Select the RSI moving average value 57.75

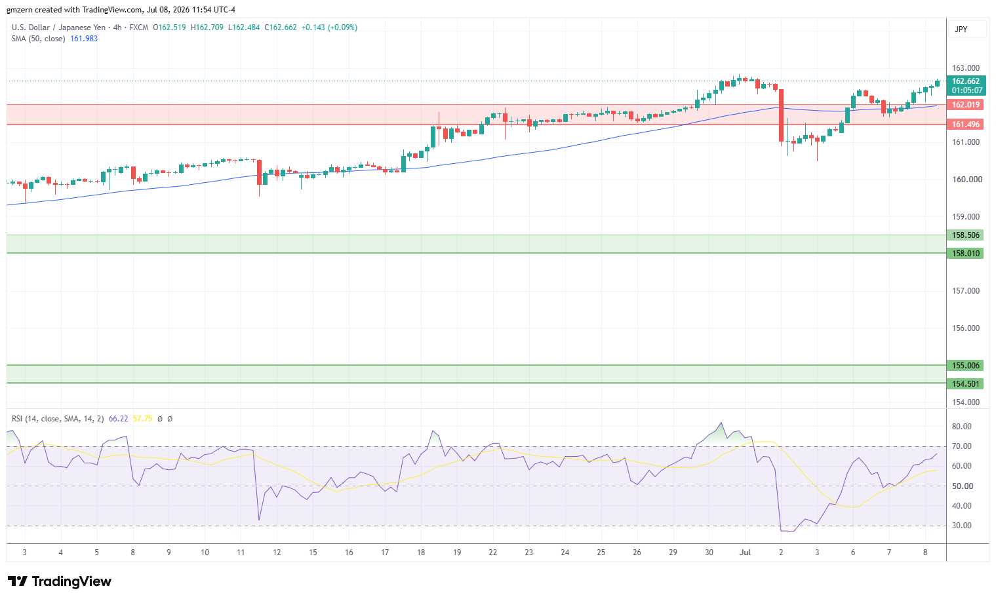(x=142, y=419)
